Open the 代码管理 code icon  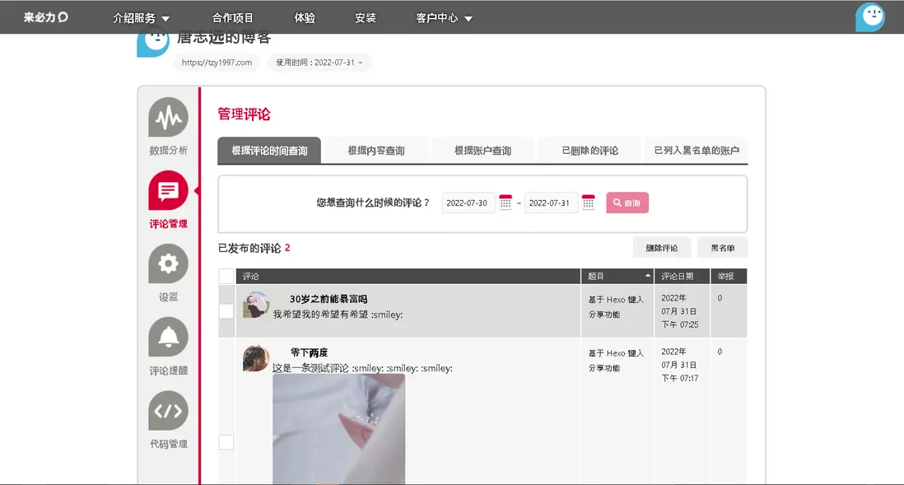[x=168, y=411]
